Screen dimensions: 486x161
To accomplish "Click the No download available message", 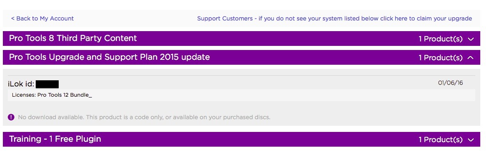I will (144, 117).
